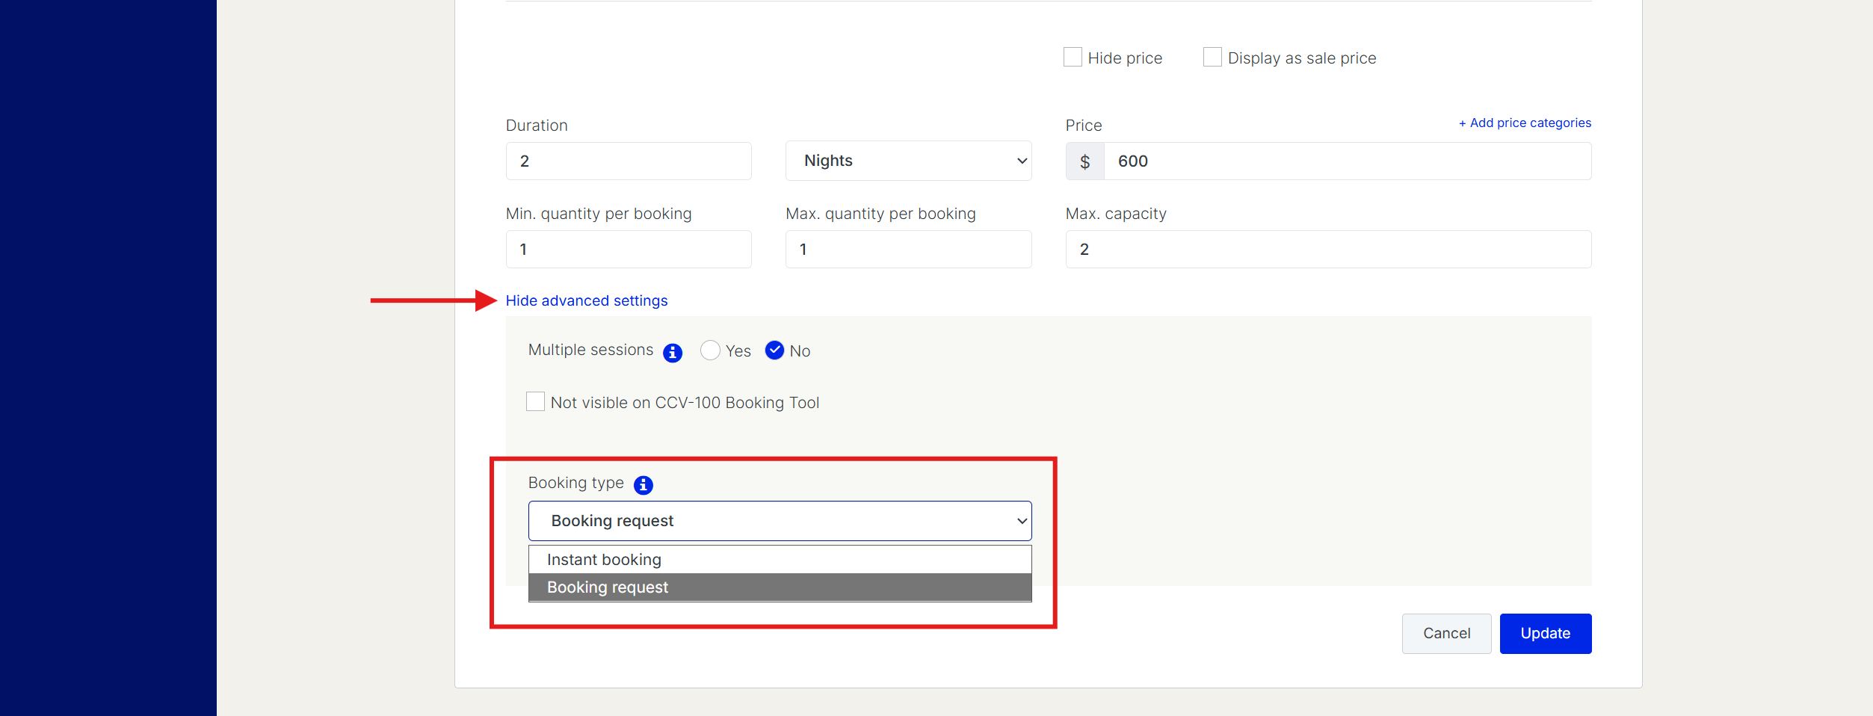Screen dimensions: 1873x716
Task: Focus the Price input field
Action: (x=1347, y=161)
